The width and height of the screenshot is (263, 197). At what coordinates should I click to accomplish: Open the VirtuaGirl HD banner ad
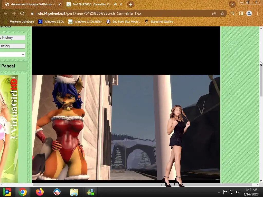pos(9,129)
